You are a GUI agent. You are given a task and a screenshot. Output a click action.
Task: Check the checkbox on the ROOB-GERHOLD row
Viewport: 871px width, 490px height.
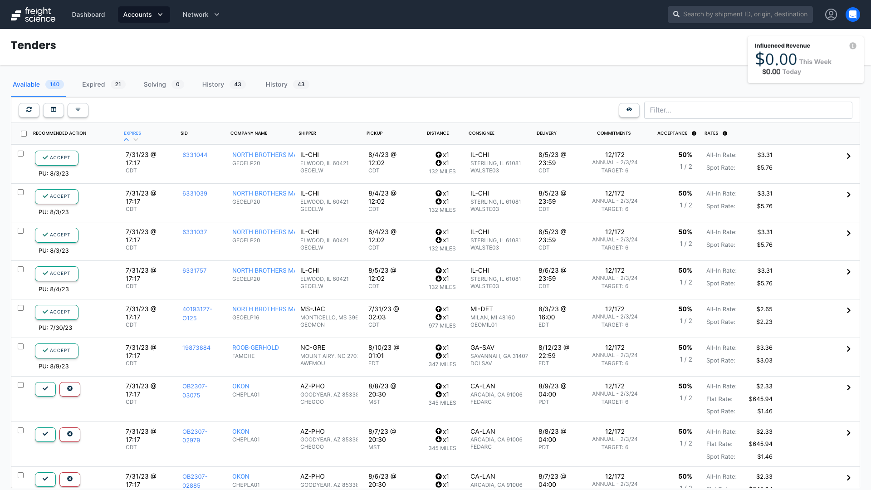click(x=20, y=346)
